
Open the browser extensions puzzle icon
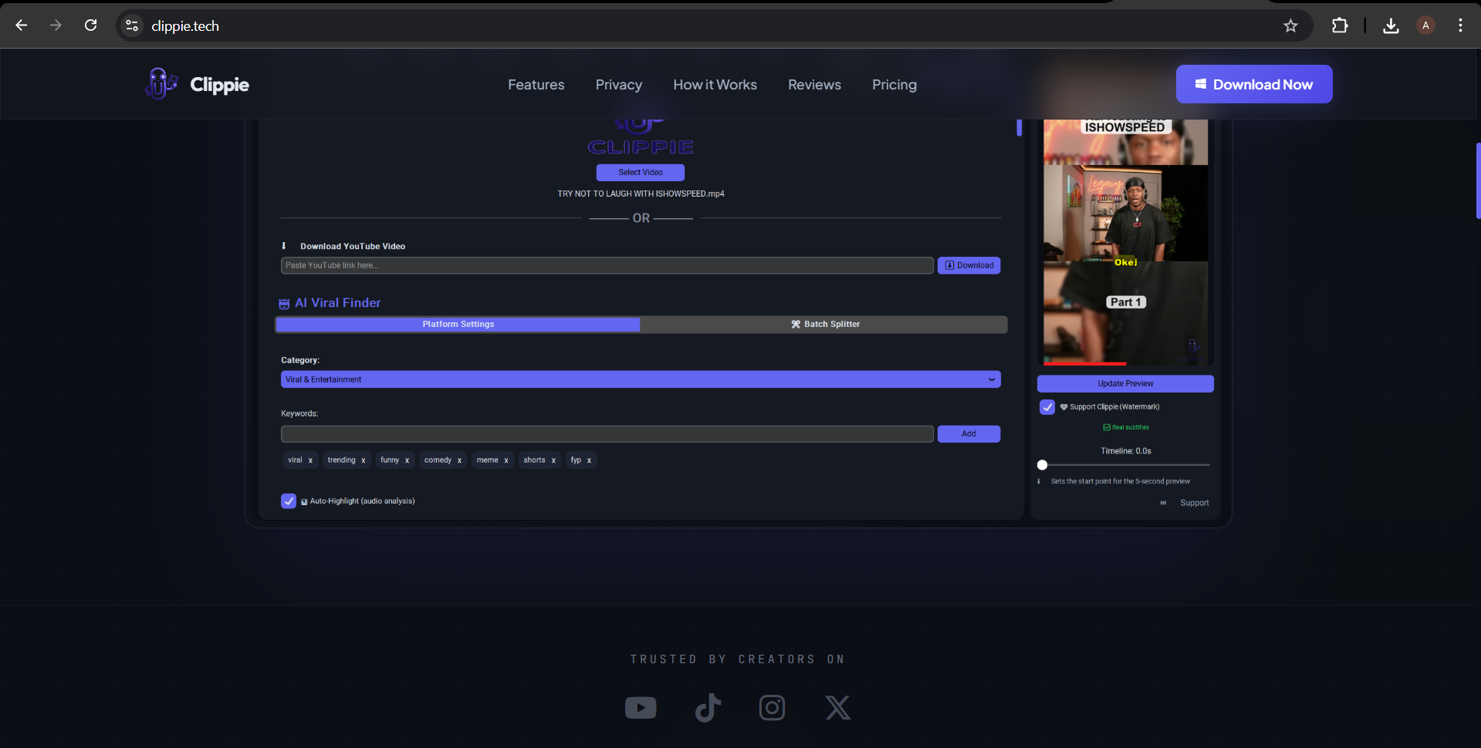(1340, 25)
